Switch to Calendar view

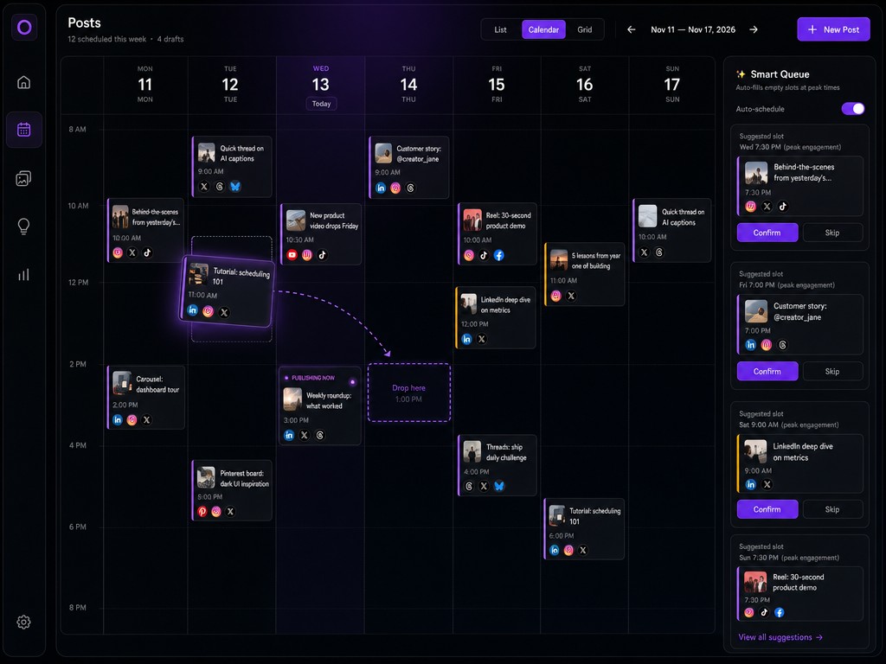543,29
